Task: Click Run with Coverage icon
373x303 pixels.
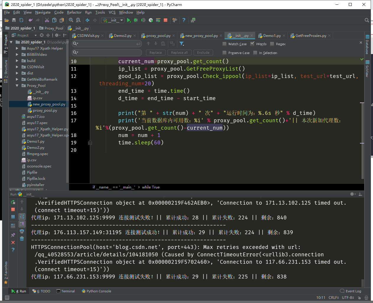Action: point(143,20)
